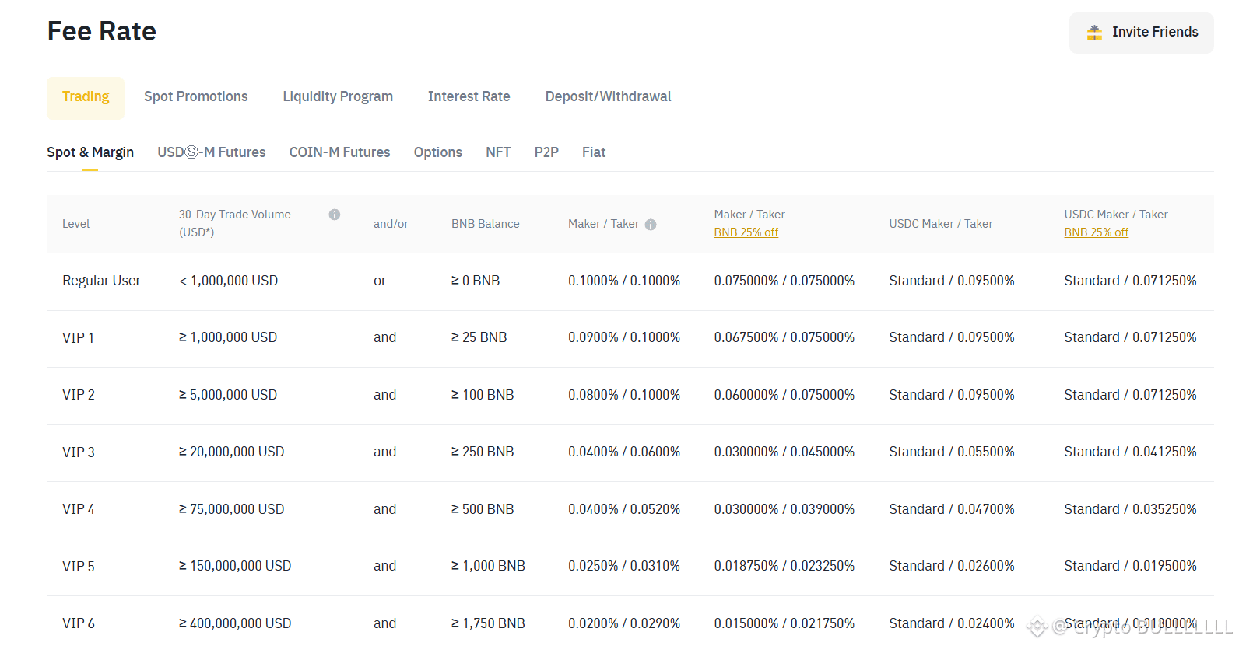
Task: Click the ≥ 0 BNB balance cell
Action: (x=476, y=281)
